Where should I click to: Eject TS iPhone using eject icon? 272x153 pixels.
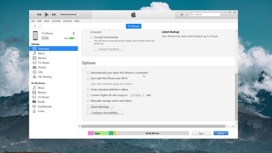(74, 33)
